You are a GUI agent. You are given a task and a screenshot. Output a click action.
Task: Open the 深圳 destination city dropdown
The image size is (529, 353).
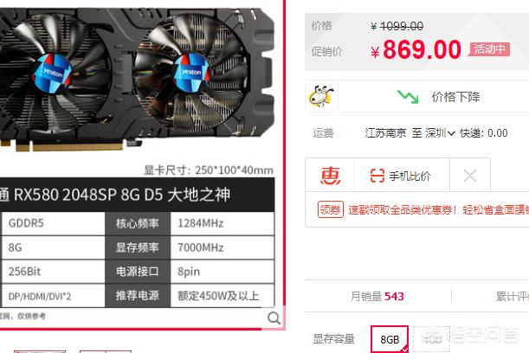tap(440, 133)
